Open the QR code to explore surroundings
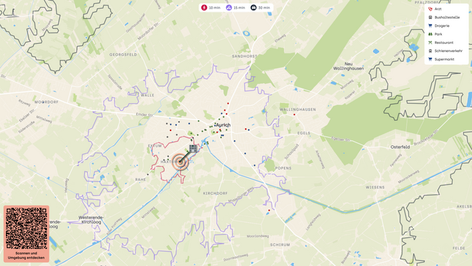 point(27,228)
